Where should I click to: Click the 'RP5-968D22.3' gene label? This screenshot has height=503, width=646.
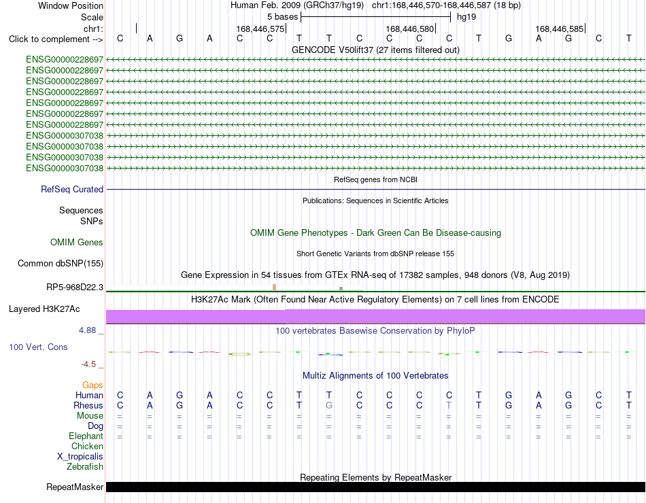[x=75, y=287]
